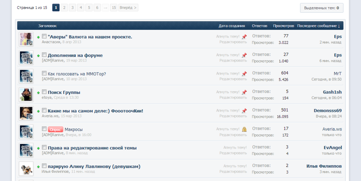The image size is (361, 181).
Task: Open thread Права на редактирование своей темы
Action: click(x=92, y=148)
